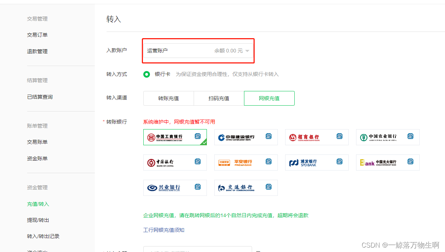This screenshot has width=445, height=252.
Task: Click the enterprise badge icon on 平安银行 card
Action: pyautogui.click(x=269, y=161)
